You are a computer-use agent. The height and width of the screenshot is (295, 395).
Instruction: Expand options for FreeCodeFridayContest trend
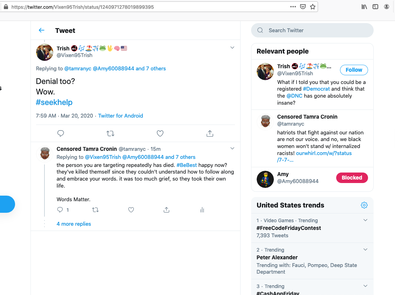coord(365,220)
